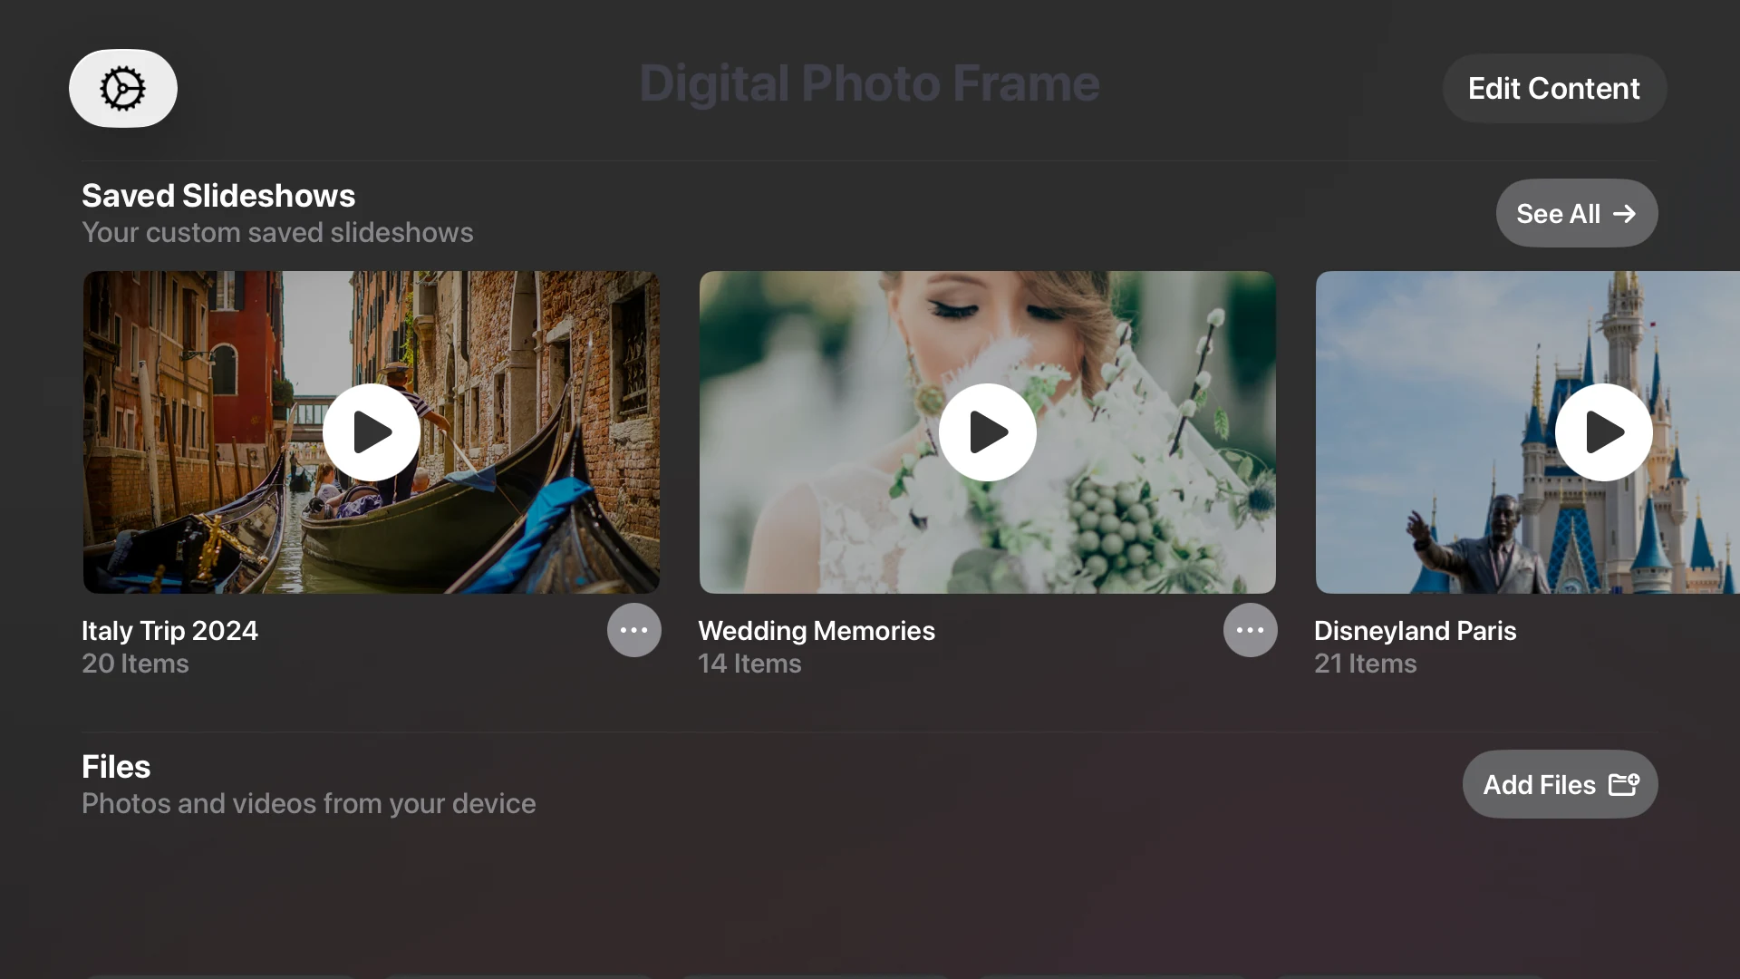
Task: Click 'Your custom saved slideshows' subtitle
Action: (277, 233)
